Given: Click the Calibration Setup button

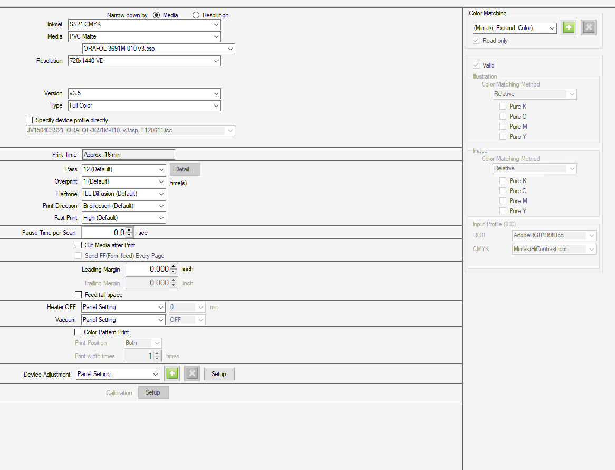Looking at the screenshot, I should coord(153,392).
